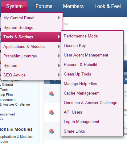This screenshot has height=144, width=127.
Task: Click the third application blocks icon
Action: (x=51, y=131)
